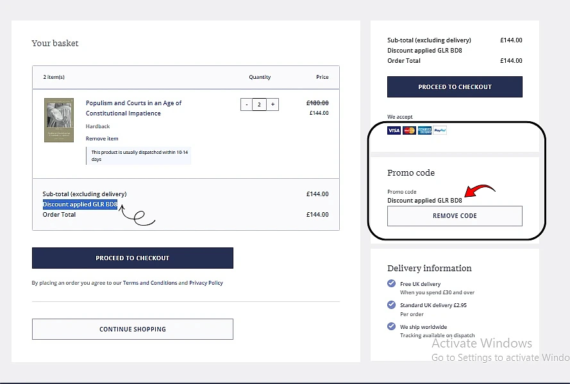
Task: Click the Mastercard payment icon
Action: point(409,130)
